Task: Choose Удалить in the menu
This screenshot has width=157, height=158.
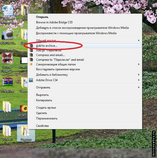Action: 41,113
